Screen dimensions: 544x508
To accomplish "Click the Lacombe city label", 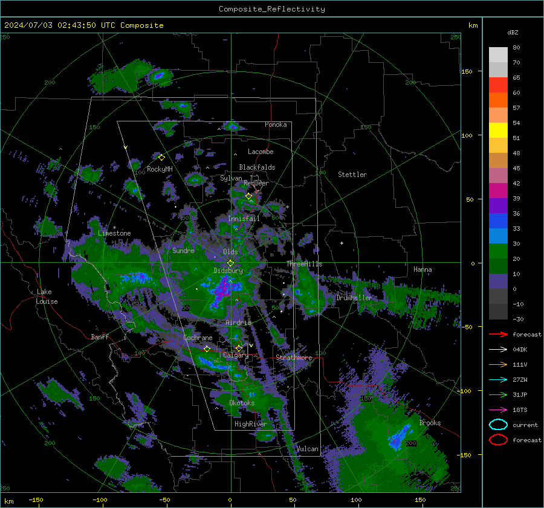I will pyautogui.click(x=261, y=152).
